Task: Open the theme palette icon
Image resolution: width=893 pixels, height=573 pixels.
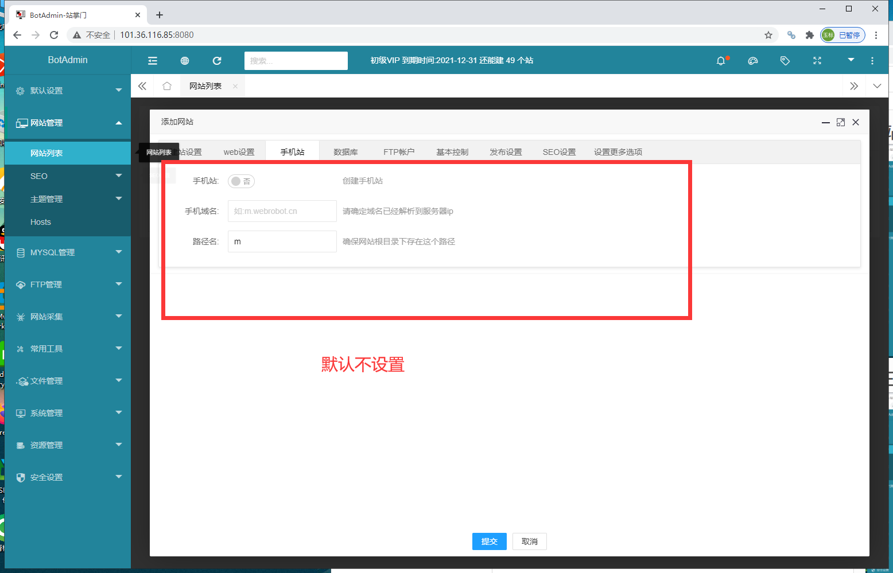Action: (753, 61)
